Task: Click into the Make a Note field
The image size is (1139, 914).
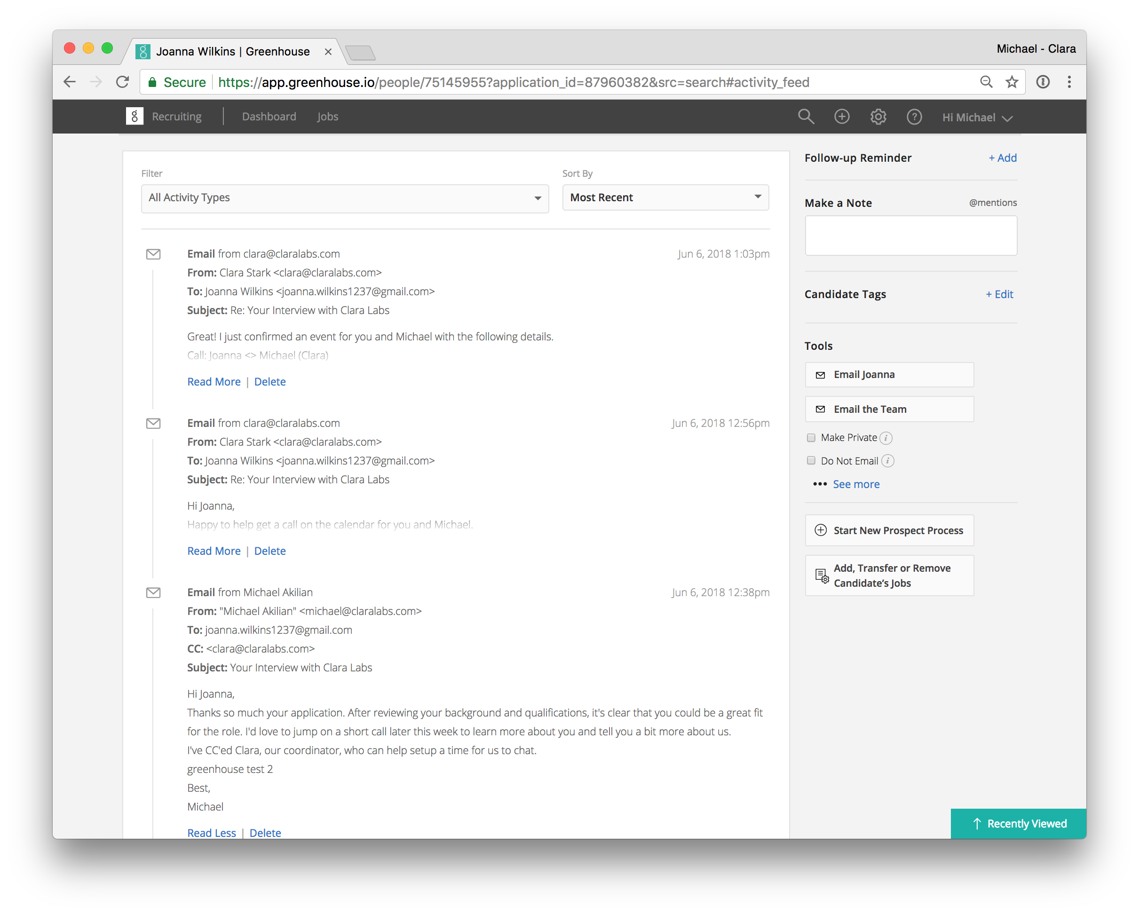Action: (910, 236)
